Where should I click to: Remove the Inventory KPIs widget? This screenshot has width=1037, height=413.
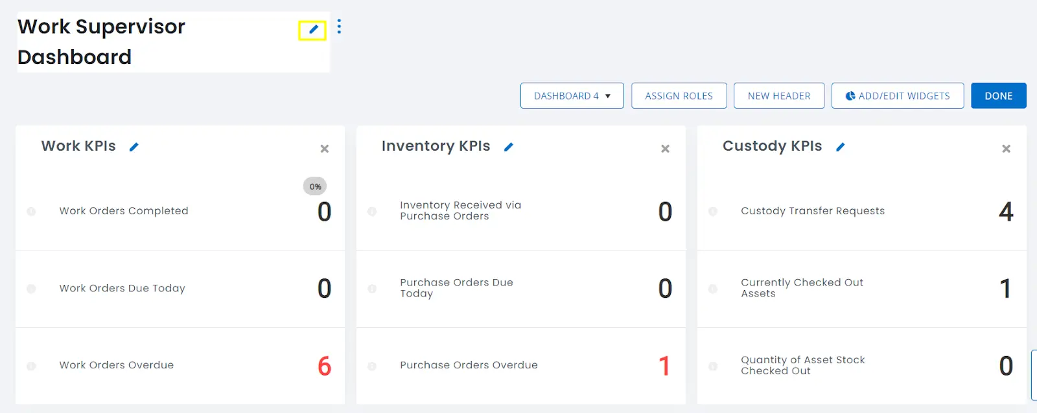(x=665, y=149)
